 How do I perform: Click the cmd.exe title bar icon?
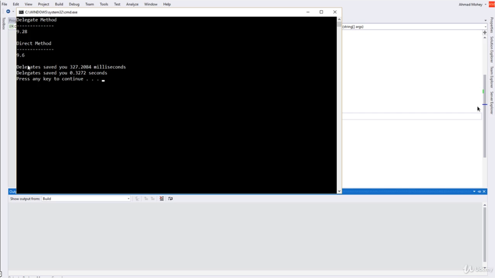(21, 12)
